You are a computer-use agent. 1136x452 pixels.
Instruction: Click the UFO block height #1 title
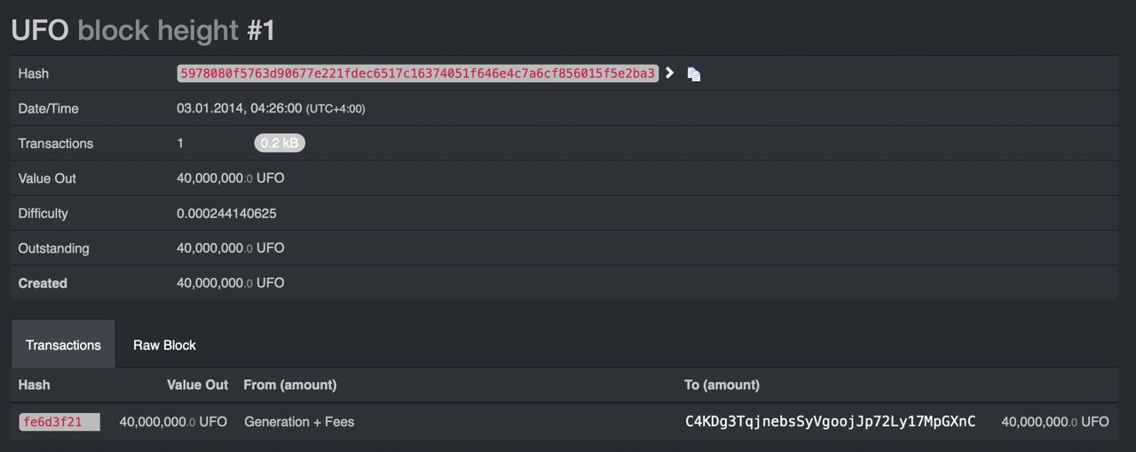tap(143, 30)
